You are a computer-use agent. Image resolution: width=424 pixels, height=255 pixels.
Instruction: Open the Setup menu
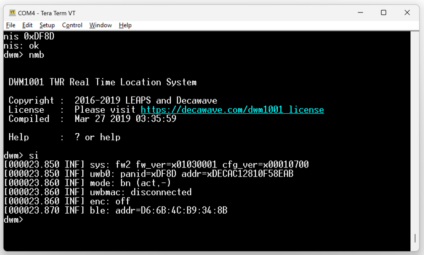pyautogui.click(x=47, y=25)
